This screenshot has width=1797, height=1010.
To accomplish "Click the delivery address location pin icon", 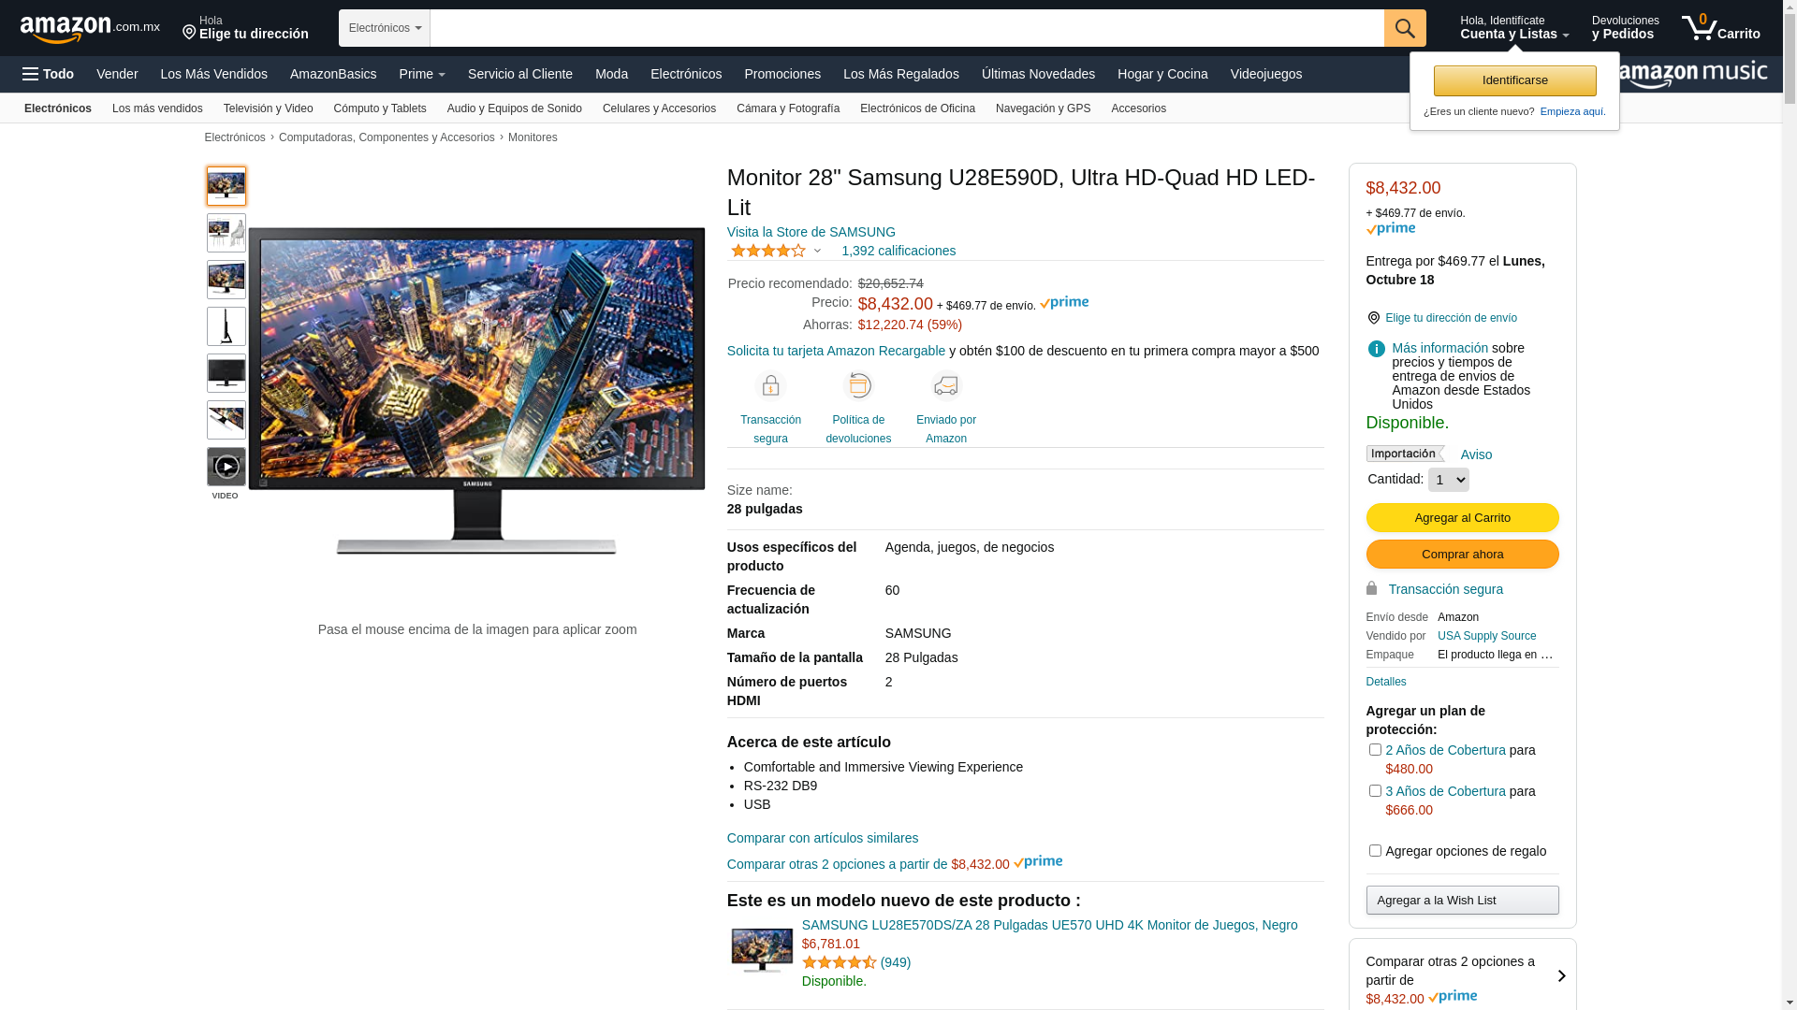I will pyautogui.click(x=1373, y=318).
